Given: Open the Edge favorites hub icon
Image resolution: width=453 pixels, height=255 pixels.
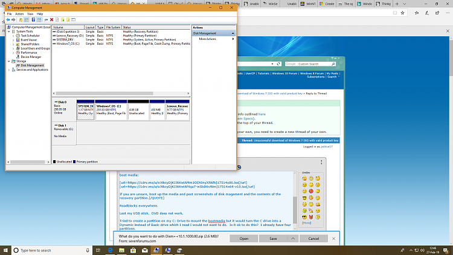Looking at the screenshot, I should pyautogui.click(x=417, y=13).
